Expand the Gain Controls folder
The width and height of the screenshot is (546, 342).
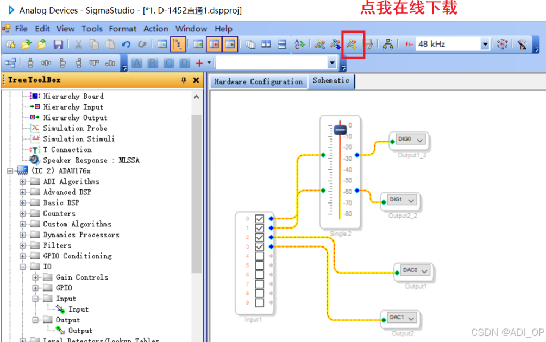point(35,277)
